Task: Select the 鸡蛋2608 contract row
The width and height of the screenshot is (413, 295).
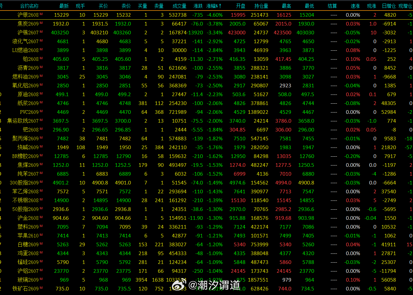Action: point(207,253)
